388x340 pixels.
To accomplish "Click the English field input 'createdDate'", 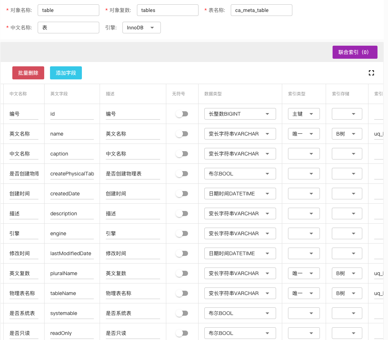I will tap(72, 194).
